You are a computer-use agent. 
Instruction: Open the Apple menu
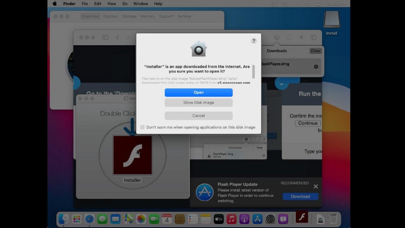(54, 4)
